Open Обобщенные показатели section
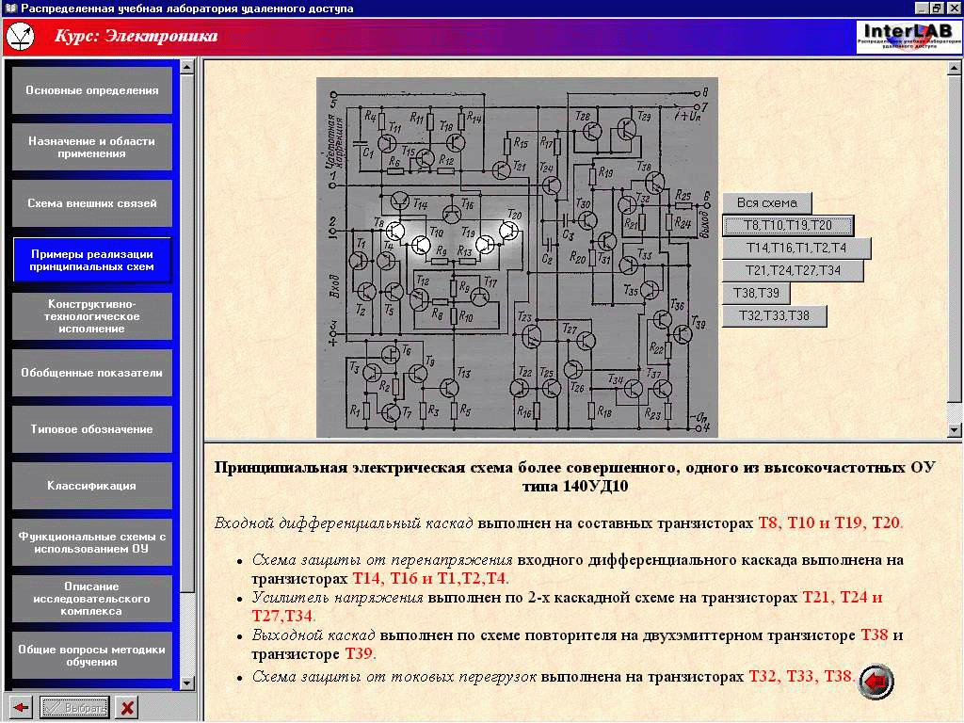 (x=91, y=373)
